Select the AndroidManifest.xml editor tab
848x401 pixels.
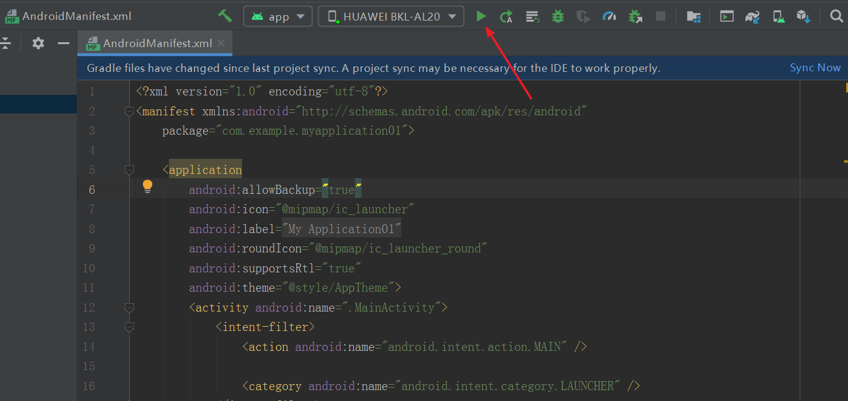pos(157,43)
